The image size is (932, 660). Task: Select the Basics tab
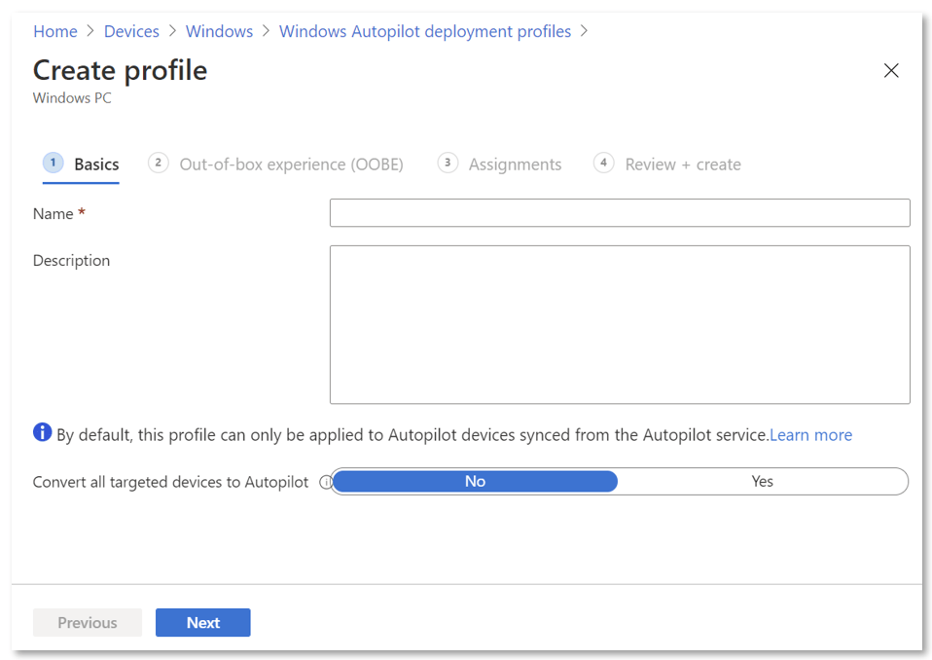click(x=96, y=165)
